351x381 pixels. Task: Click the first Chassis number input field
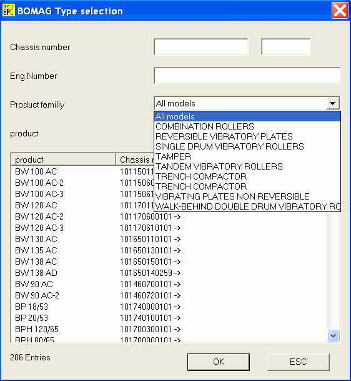tap(201, 47)
